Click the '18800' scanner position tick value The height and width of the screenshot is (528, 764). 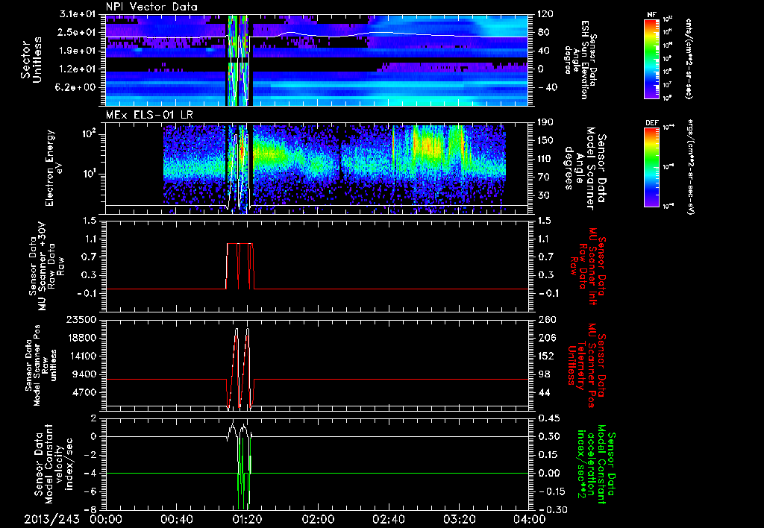click(x=81, y=338)
